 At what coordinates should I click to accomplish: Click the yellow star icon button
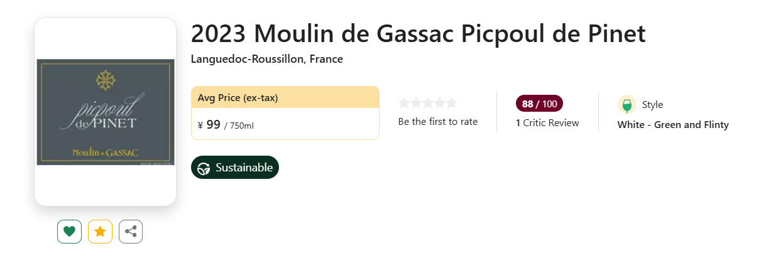click(100, 232)
